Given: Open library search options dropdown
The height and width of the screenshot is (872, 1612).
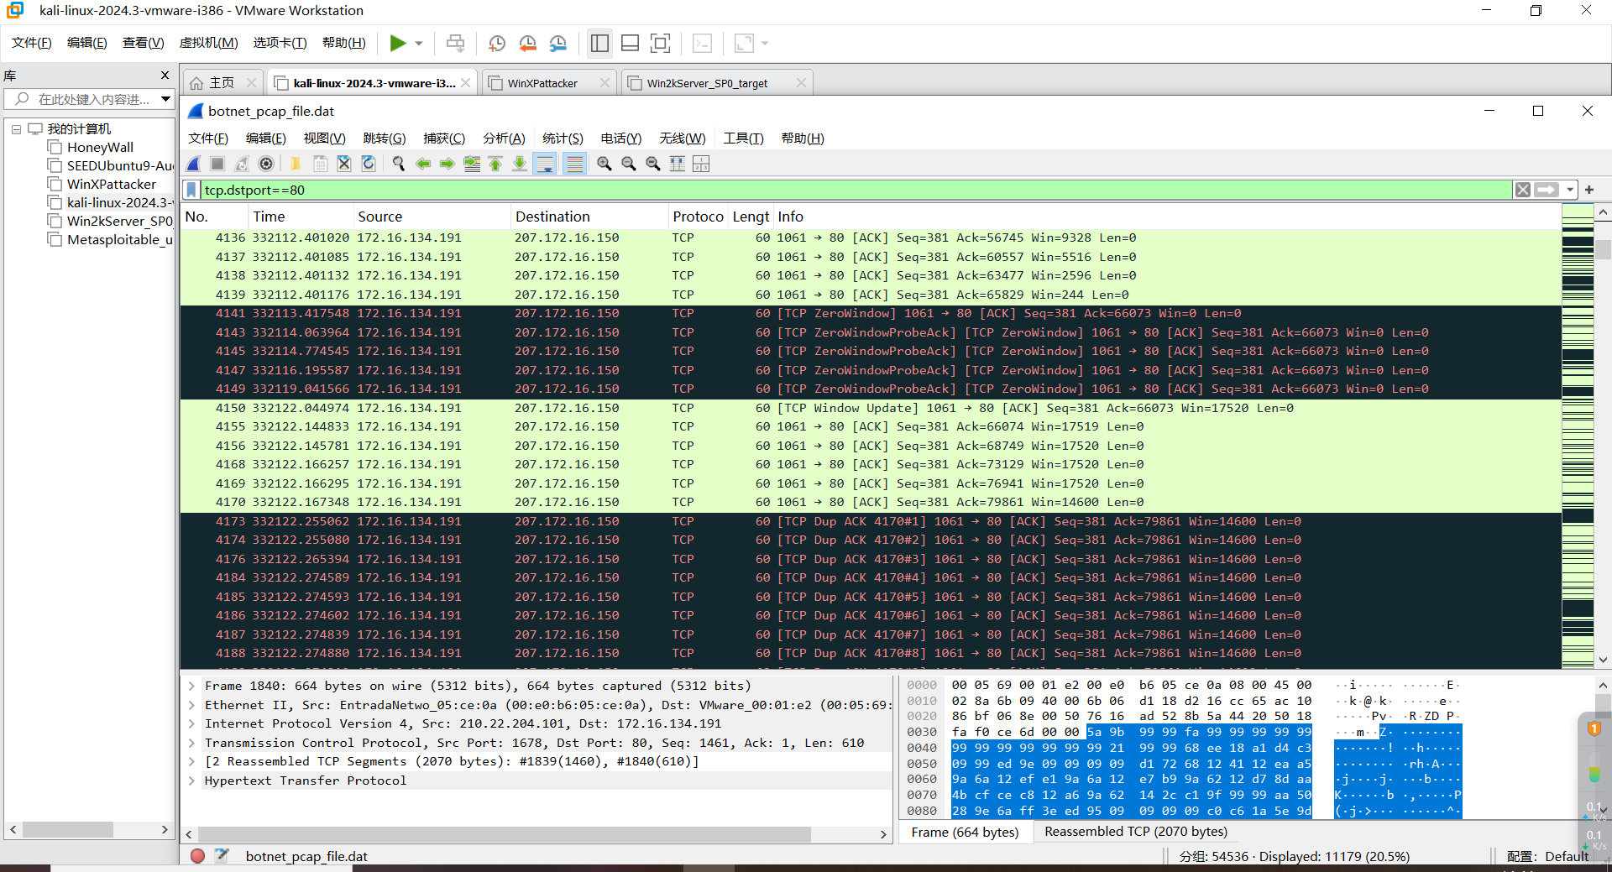Looking at the screenshot, I should coord(165,99).
